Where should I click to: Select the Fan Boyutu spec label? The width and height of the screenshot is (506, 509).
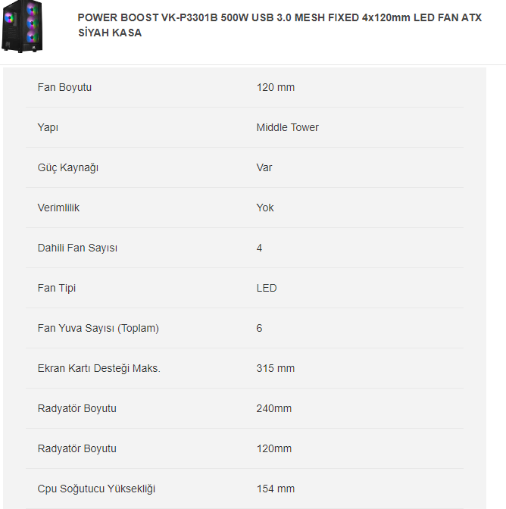[64, 87]
